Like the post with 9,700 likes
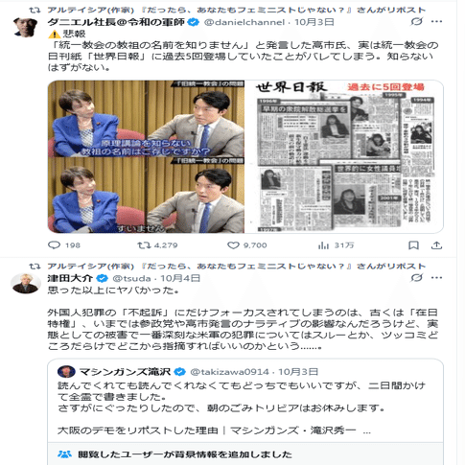The image size is (465, 465). pyautogui.click(x=246, y=245)
